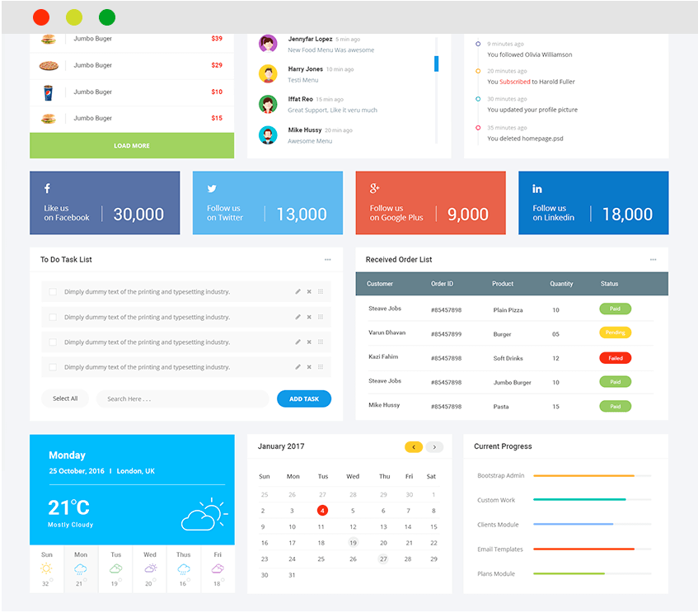Viewport: 698px width, 613px height.
Task: Check the third to-do task checkbox
Action: (53, 342)
